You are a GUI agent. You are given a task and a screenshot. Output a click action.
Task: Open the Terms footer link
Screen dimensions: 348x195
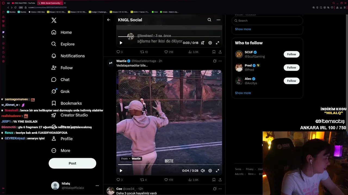click(238, 169)
